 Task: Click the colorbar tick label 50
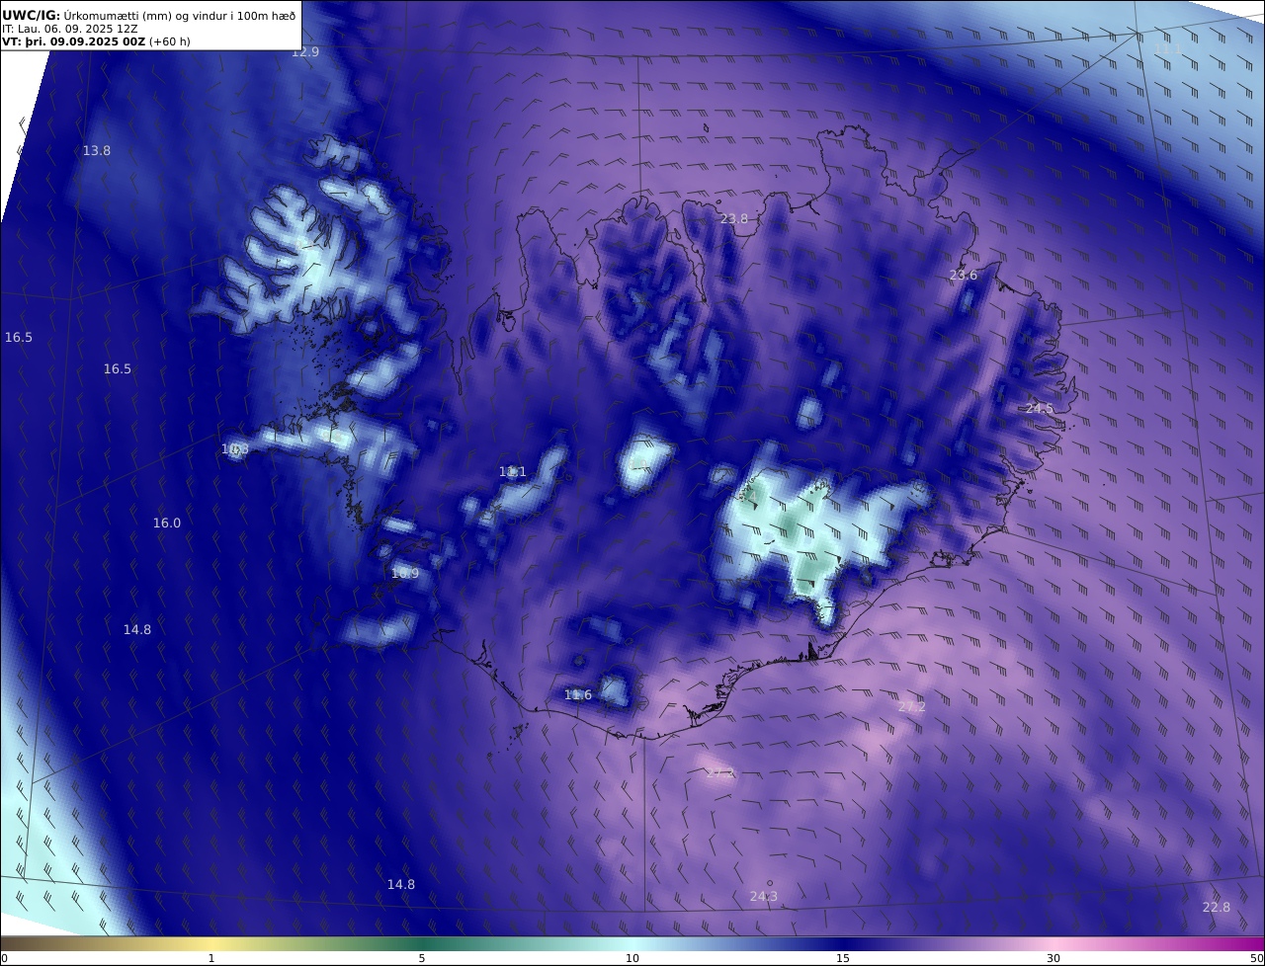coord(1257,958)
